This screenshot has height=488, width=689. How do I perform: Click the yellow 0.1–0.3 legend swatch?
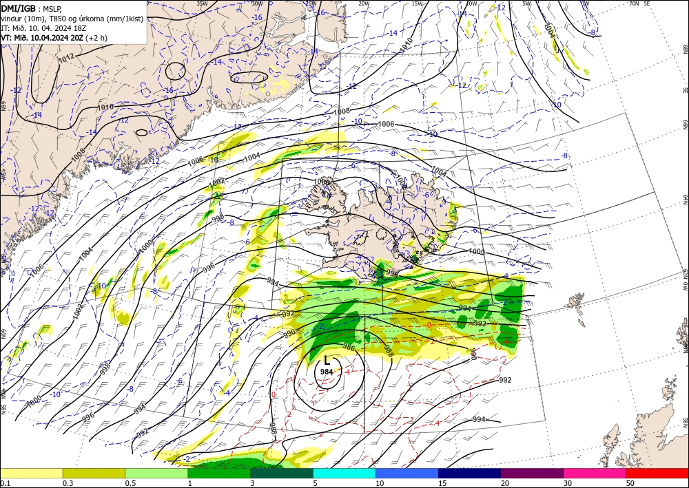click(x=31, y=473)
